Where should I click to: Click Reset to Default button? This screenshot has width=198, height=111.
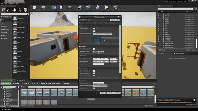[x=115, y=20]
